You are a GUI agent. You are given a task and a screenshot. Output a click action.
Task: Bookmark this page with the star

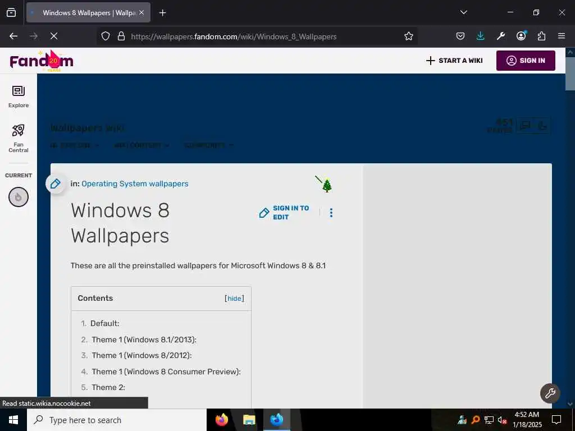click(409, 36)
